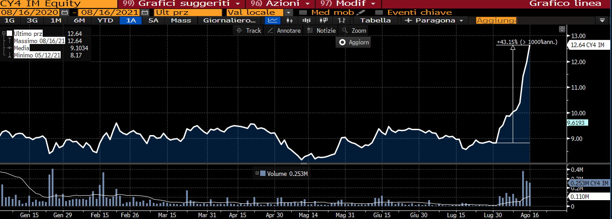Image resolution: width=612 pixels, height=219 pixels.
Task: Open the Paragona compare dropdown
Action: tap(435, 20)
